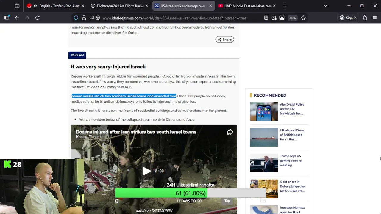Screen dimensions: 381x214
Task: Open headline It was very scary: Injured Israeli
Action: click(108, 67)
